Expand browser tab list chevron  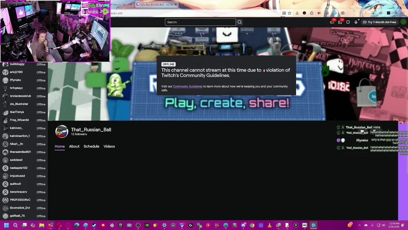click(369, 4)
